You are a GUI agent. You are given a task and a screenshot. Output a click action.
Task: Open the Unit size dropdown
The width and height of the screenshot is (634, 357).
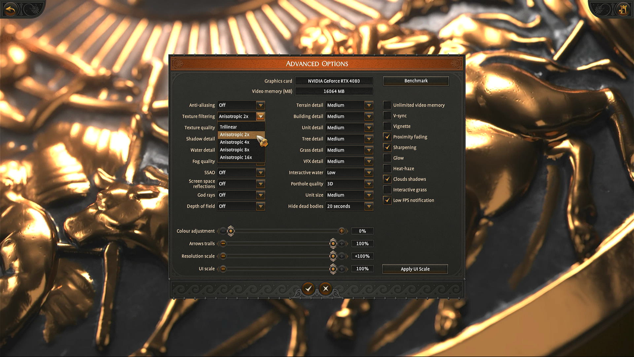(349, 195)
